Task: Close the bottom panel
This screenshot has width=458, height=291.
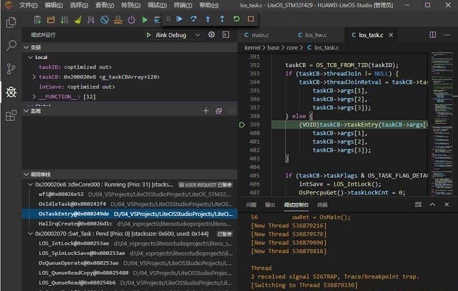Action: coord(447,205)
